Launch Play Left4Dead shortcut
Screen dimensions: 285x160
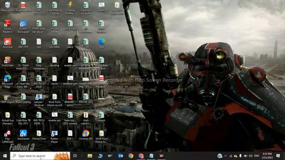tap(8, 136)
